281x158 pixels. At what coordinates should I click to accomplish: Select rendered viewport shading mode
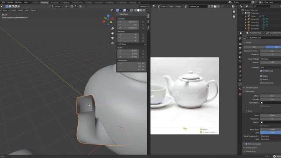[x=144, y=11]
